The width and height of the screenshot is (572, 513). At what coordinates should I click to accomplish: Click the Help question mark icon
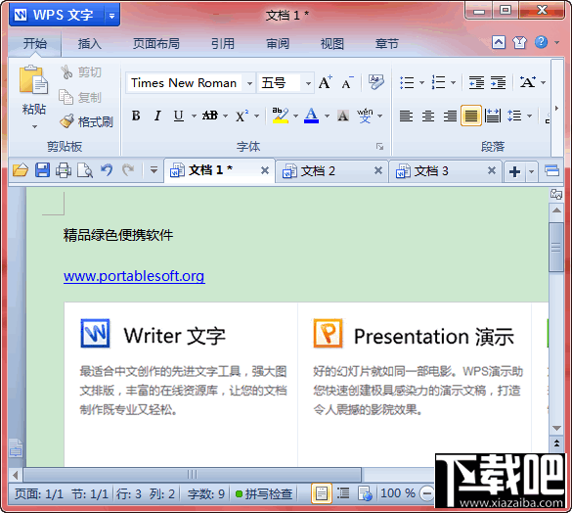point(541,42)
